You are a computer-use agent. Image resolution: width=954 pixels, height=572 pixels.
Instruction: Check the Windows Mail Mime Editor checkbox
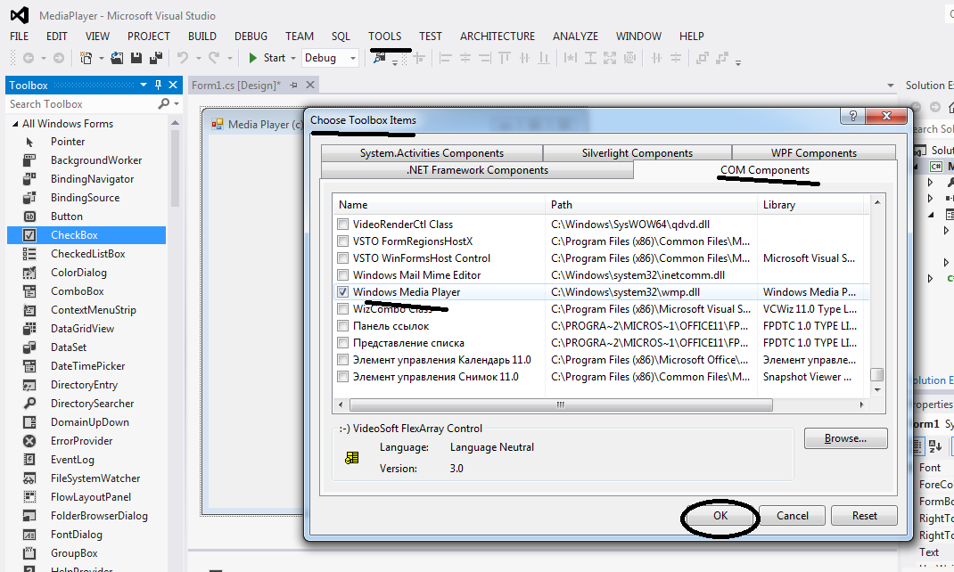coord(343,275)
